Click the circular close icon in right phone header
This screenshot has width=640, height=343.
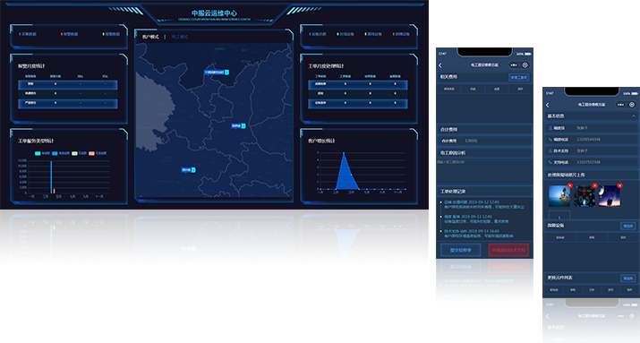pos(632,105)
